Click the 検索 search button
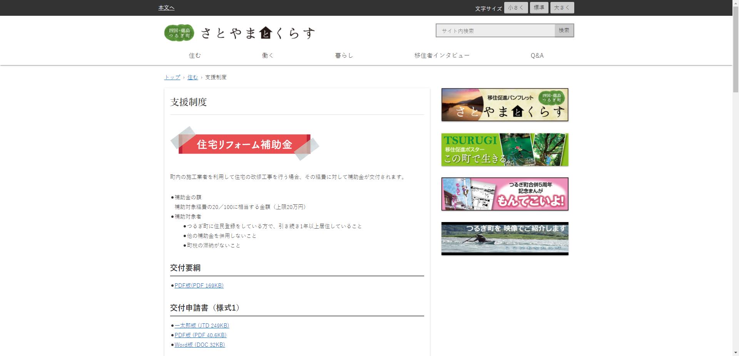 coord(563,30)
